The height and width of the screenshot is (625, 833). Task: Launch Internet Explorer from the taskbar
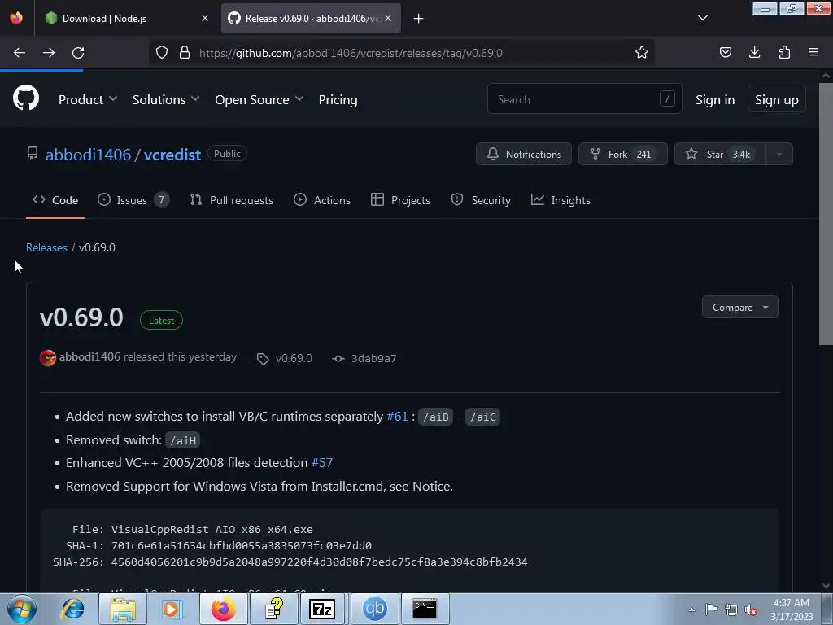(72, 609)
